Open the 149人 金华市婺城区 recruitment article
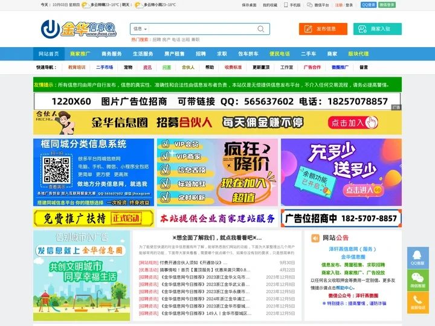435x326 pixels. click(x=205, y=313)
